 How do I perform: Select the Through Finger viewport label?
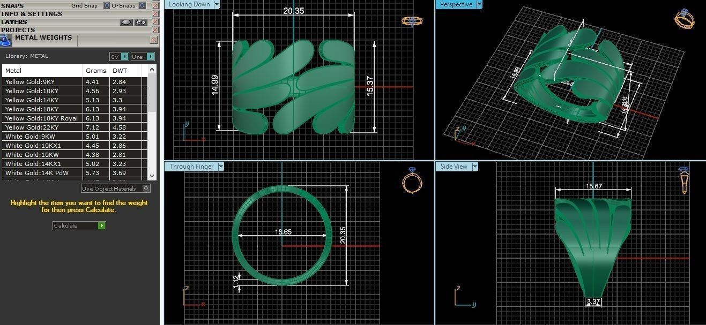coord(191,167)
